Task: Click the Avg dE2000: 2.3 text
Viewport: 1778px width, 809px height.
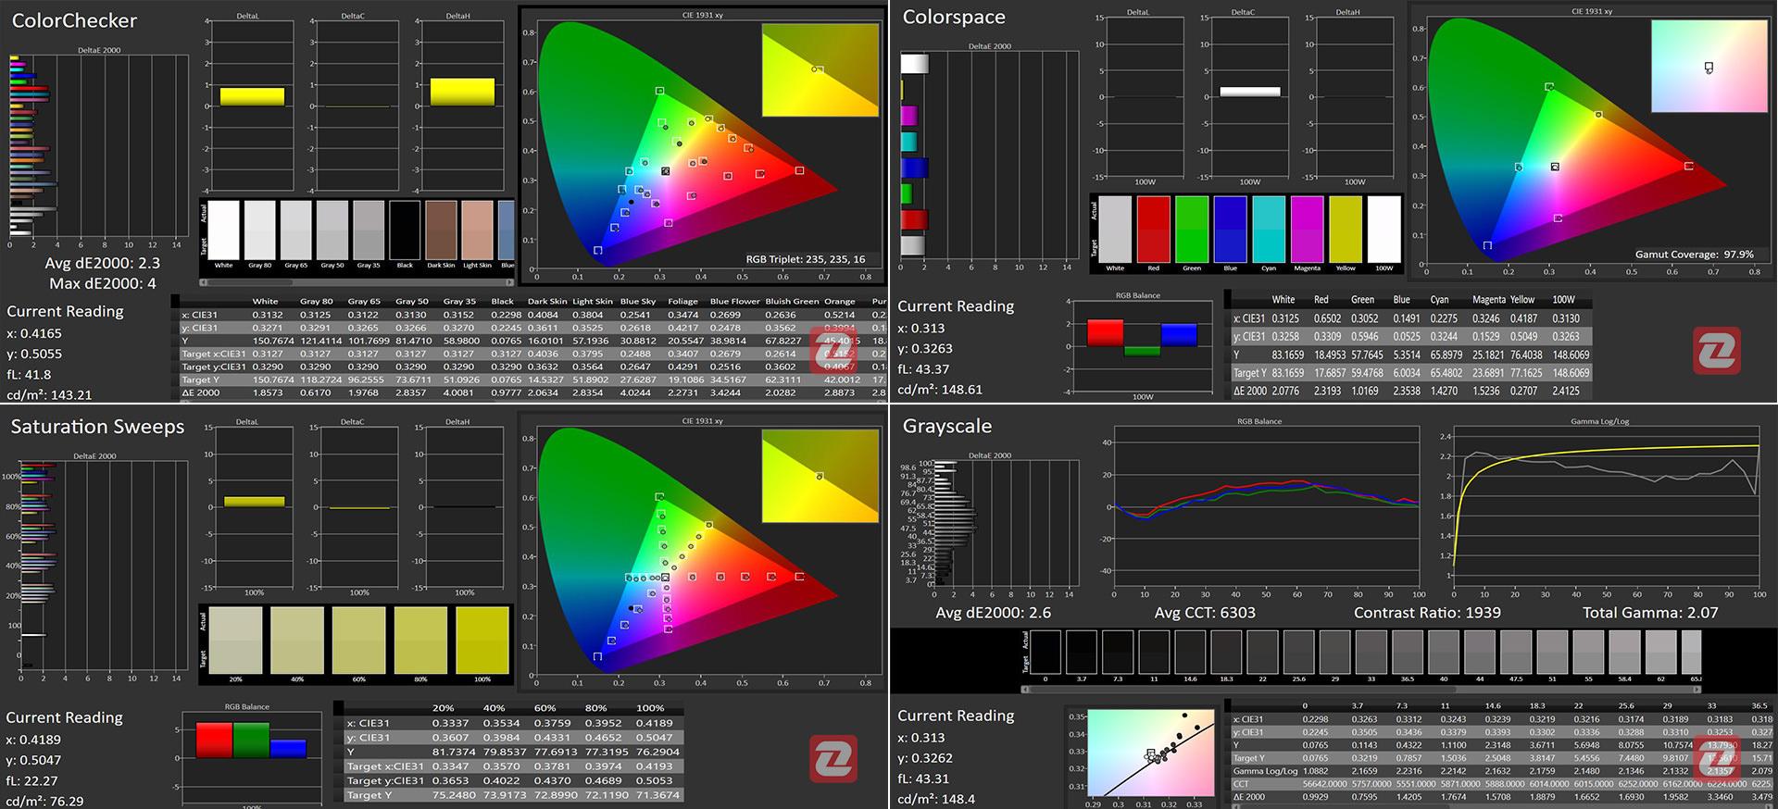Action: [103, 264]
